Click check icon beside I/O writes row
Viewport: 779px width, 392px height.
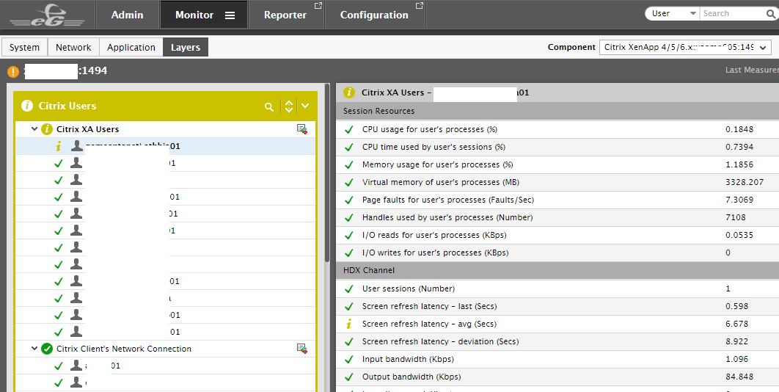[349, 253]
